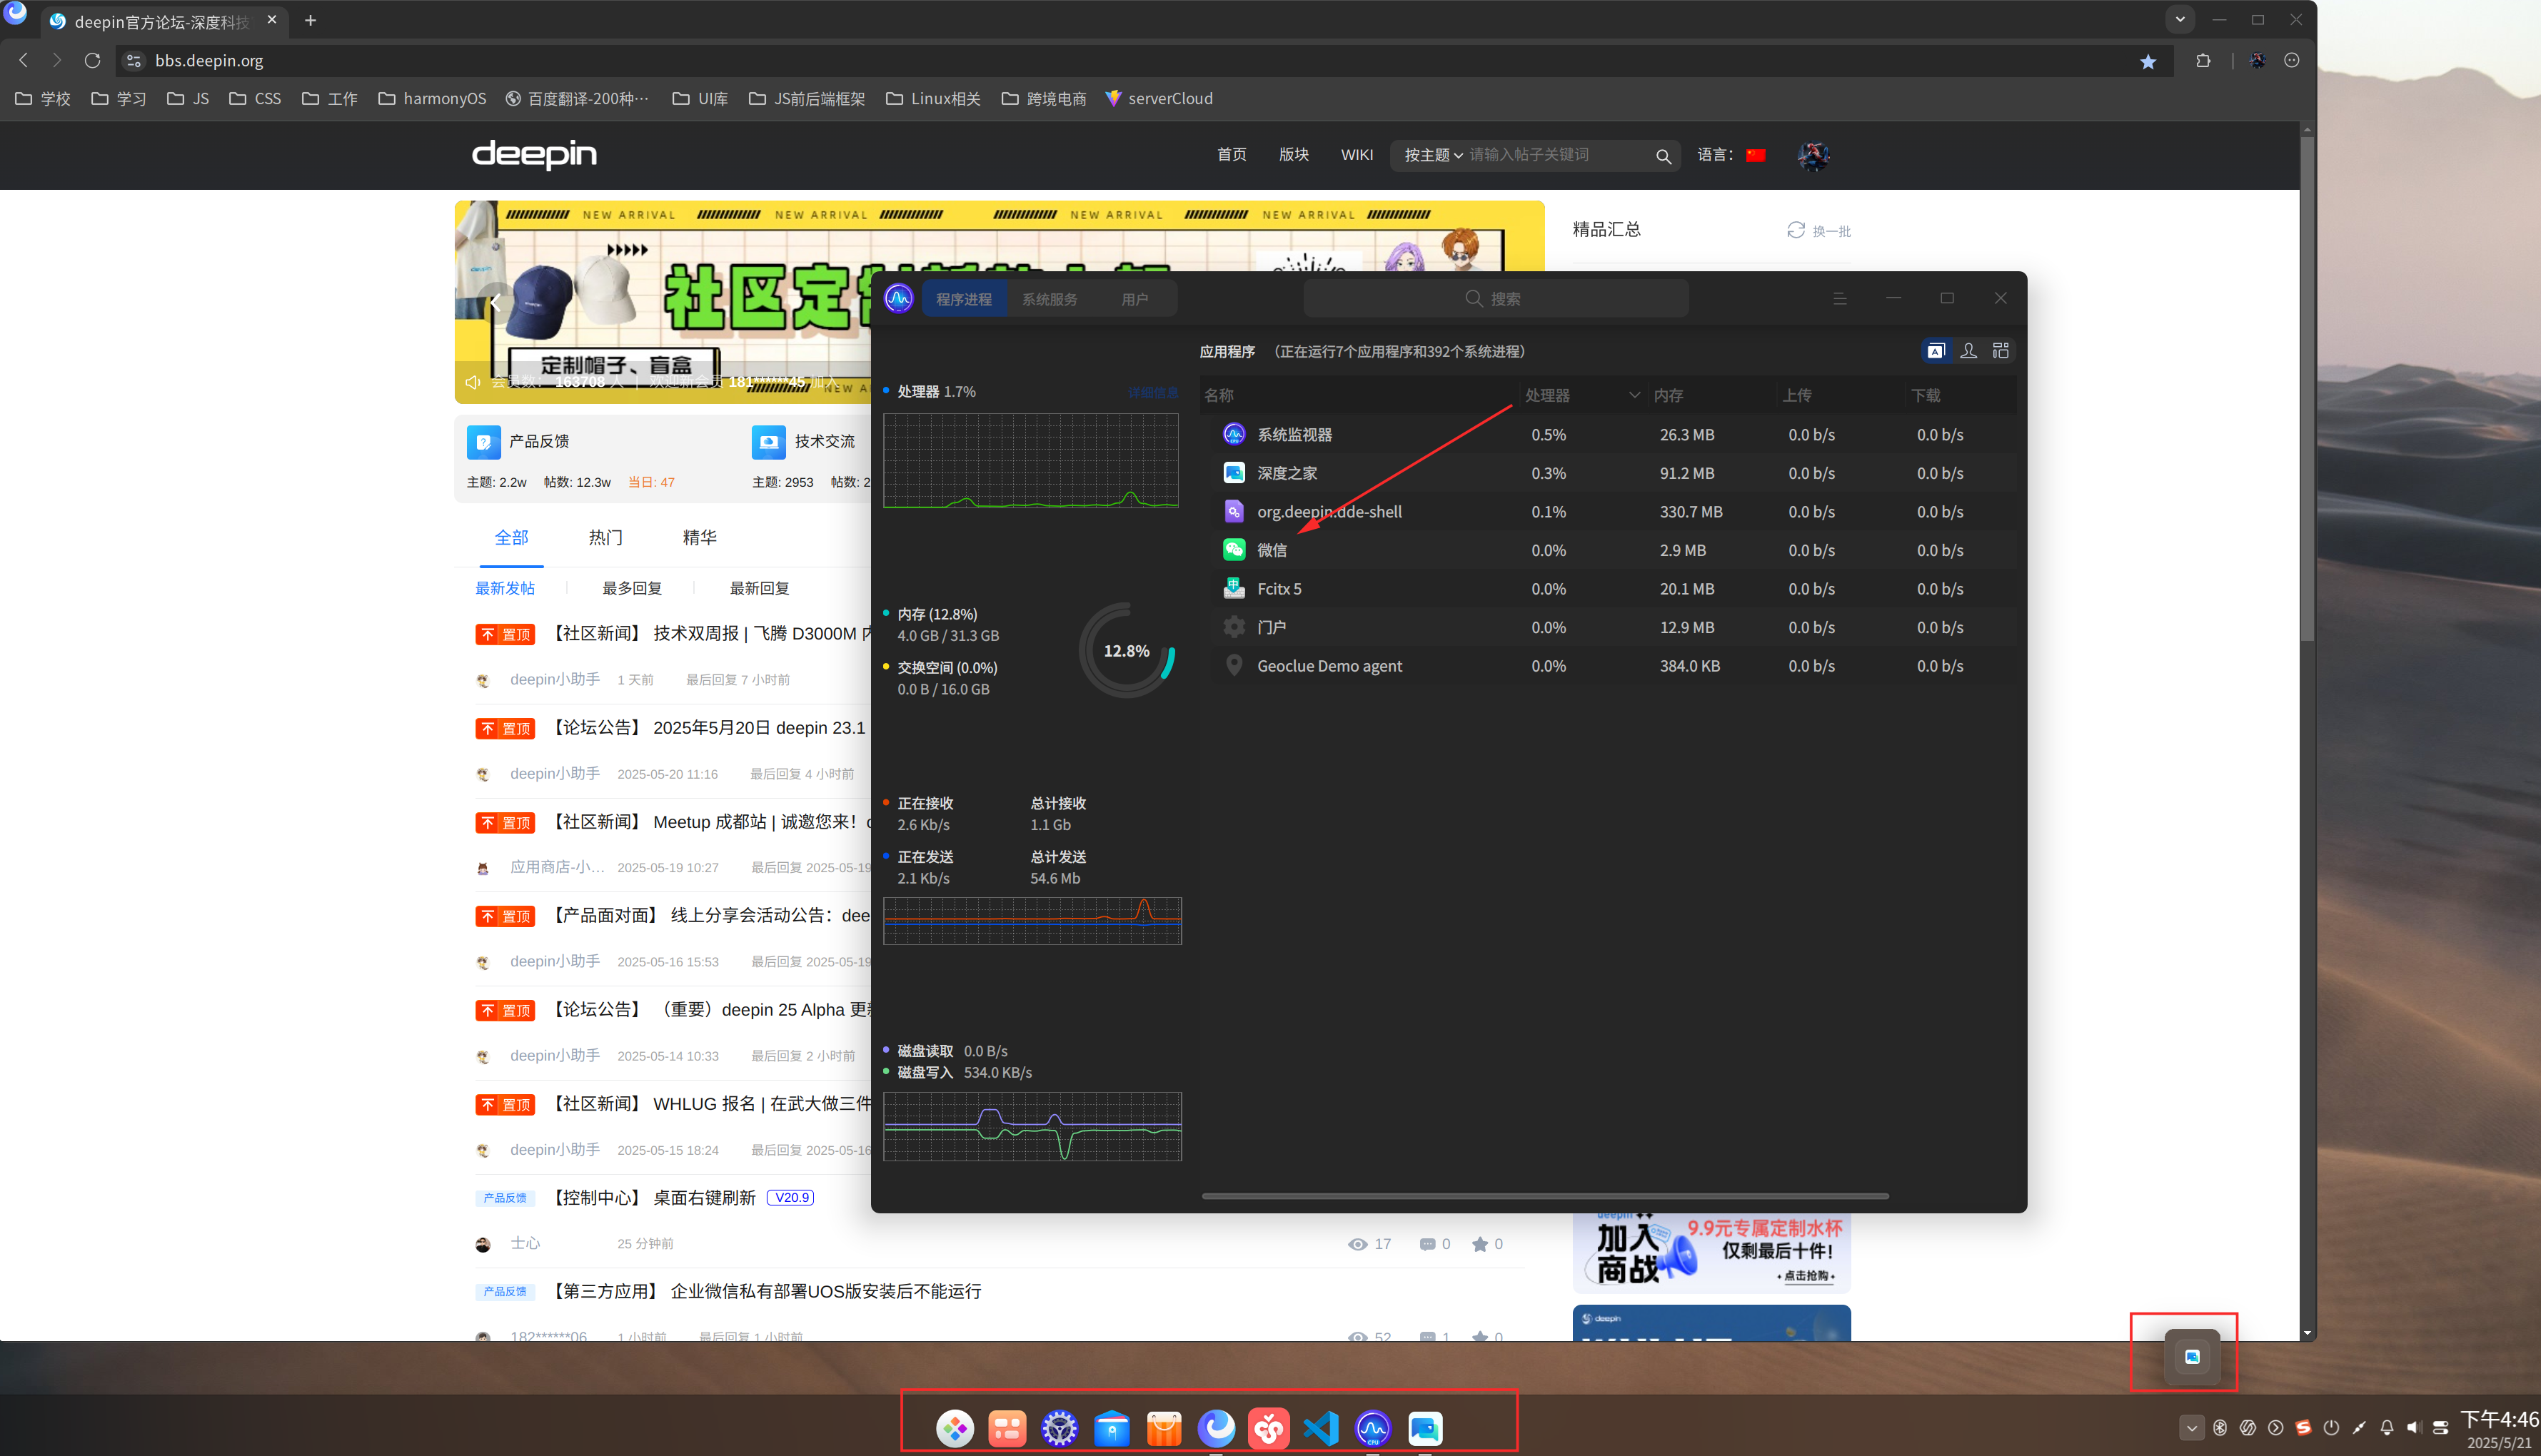The width and height of the screenshot is (2541, 1456).
Task: Show applications view icon in System Monitor
Action: click(1936, 351)
